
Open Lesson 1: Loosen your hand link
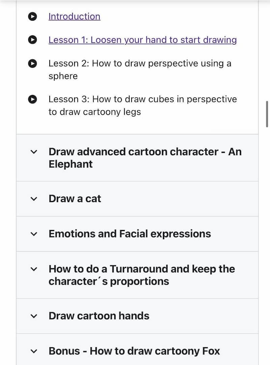coord(143,40)
